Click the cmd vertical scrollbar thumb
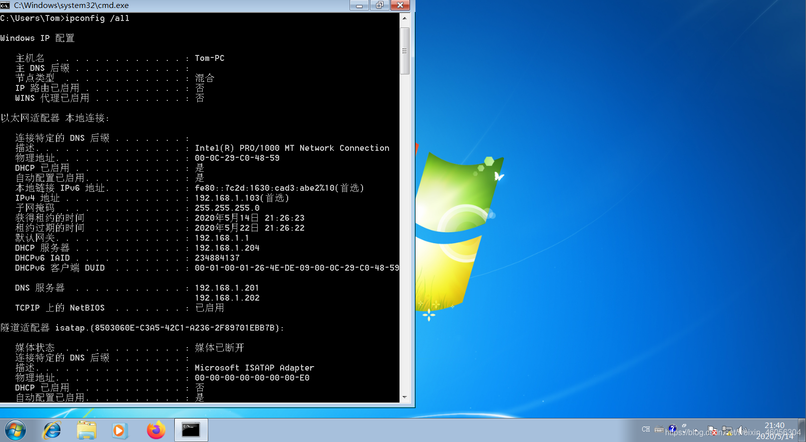 coord(404,51)
